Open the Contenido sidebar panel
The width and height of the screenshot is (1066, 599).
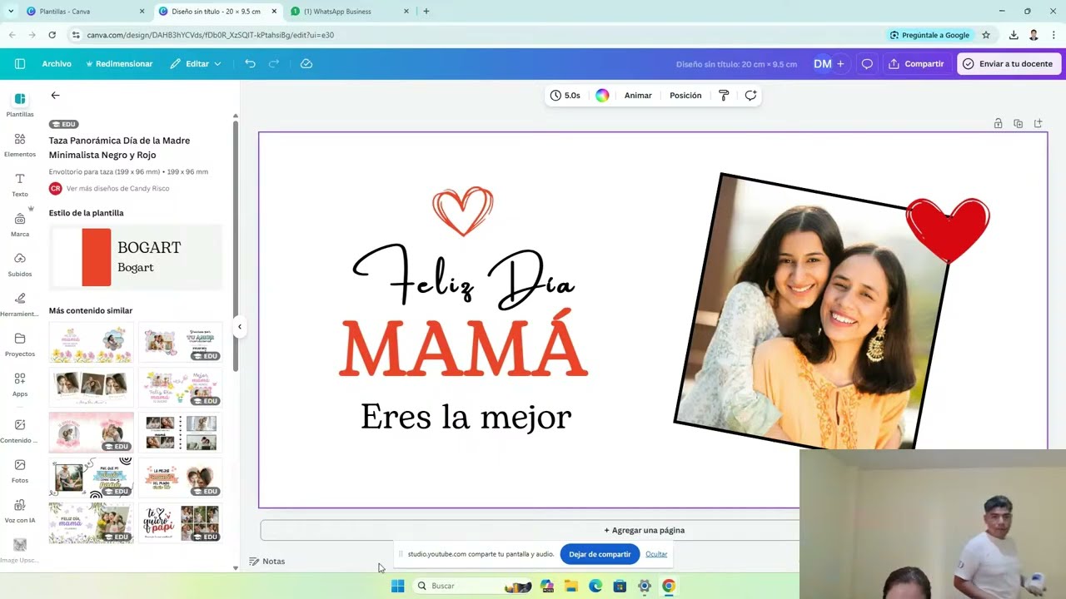20,431
